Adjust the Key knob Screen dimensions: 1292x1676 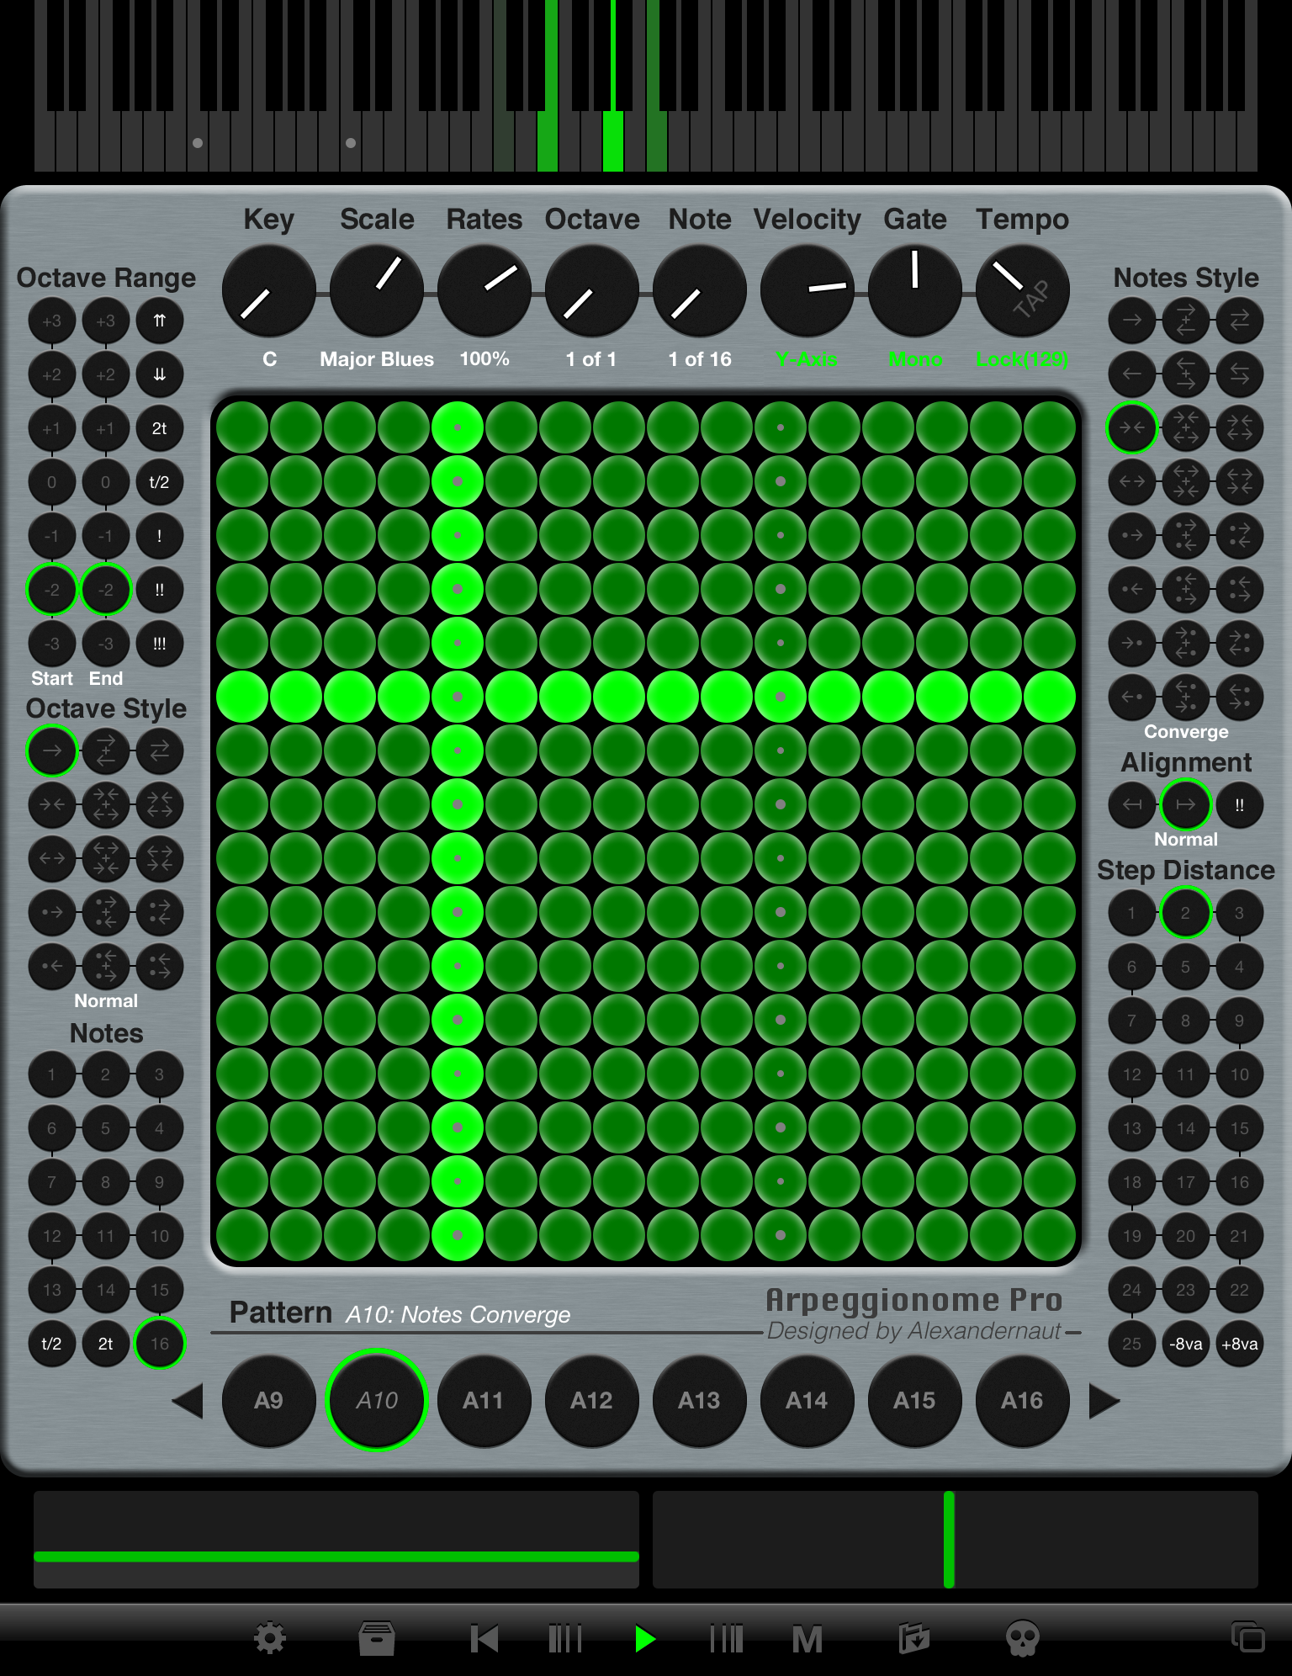(268, 291)
